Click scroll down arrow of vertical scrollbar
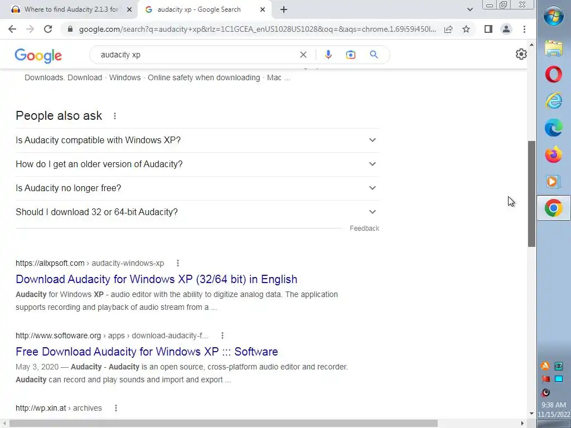 click(x=531, y=414)
